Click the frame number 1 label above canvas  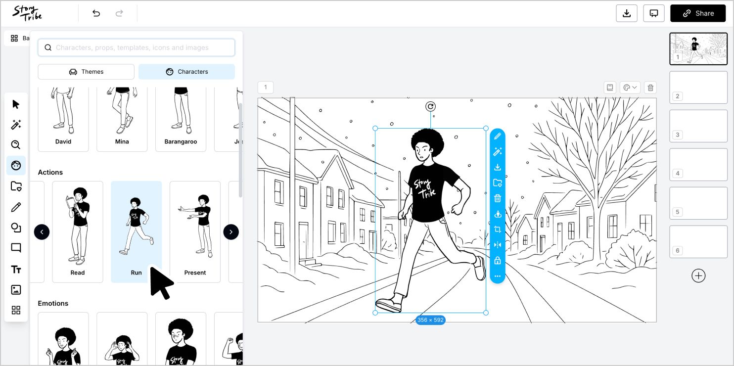266,88
